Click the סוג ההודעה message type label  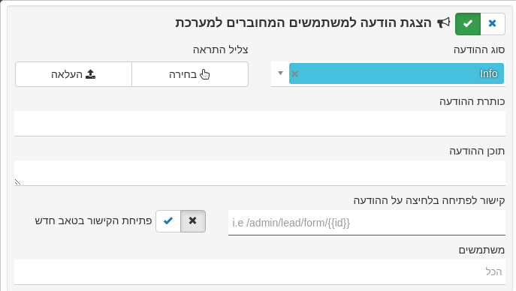479,50
